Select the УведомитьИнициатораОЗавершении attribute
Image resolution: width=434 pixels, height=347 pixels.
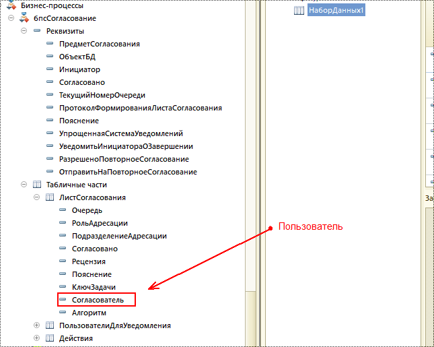click(126, 146)
